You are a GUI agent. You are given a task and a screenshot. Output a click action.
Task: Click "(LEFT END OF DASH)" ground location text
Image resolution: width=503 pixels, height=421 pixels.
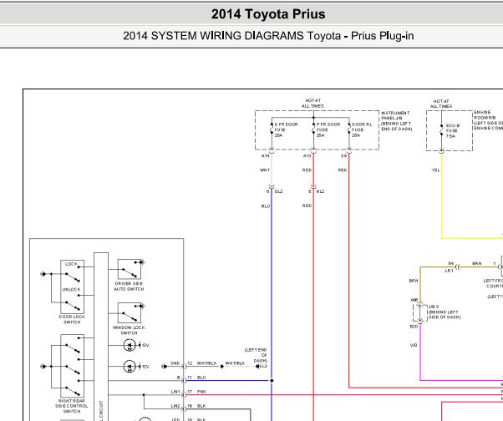coord(257,355)
